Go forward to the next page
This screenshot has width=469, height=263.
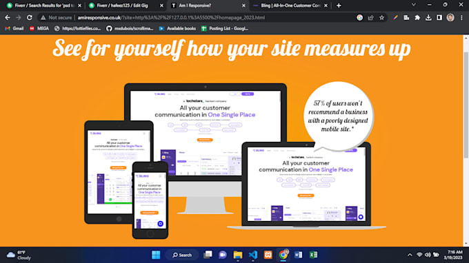19,18
